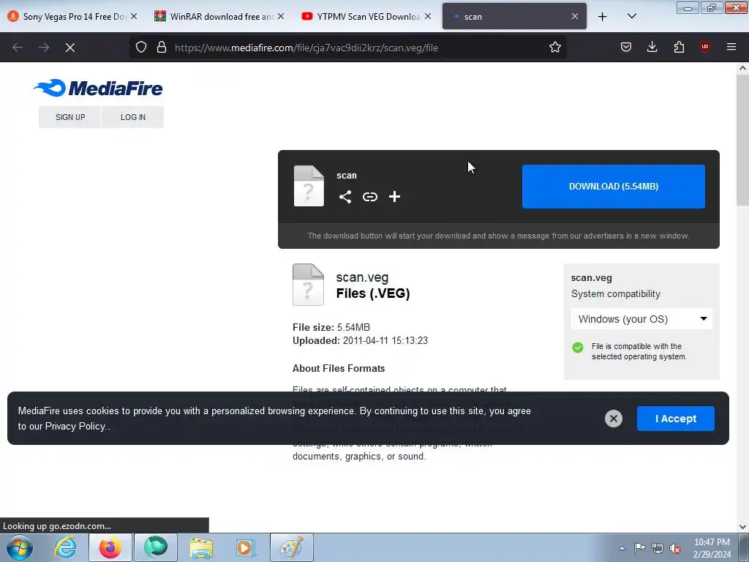This screenshot has width=749, height=562.
Task: Click the Windows Start orb
Action: point(20,547)
